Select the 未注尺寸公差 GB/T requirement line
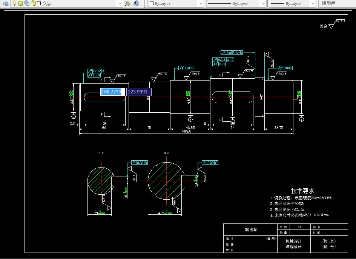The height and width of the screenshot is (259, 356). pyautogui.click(x=299, y=215)
